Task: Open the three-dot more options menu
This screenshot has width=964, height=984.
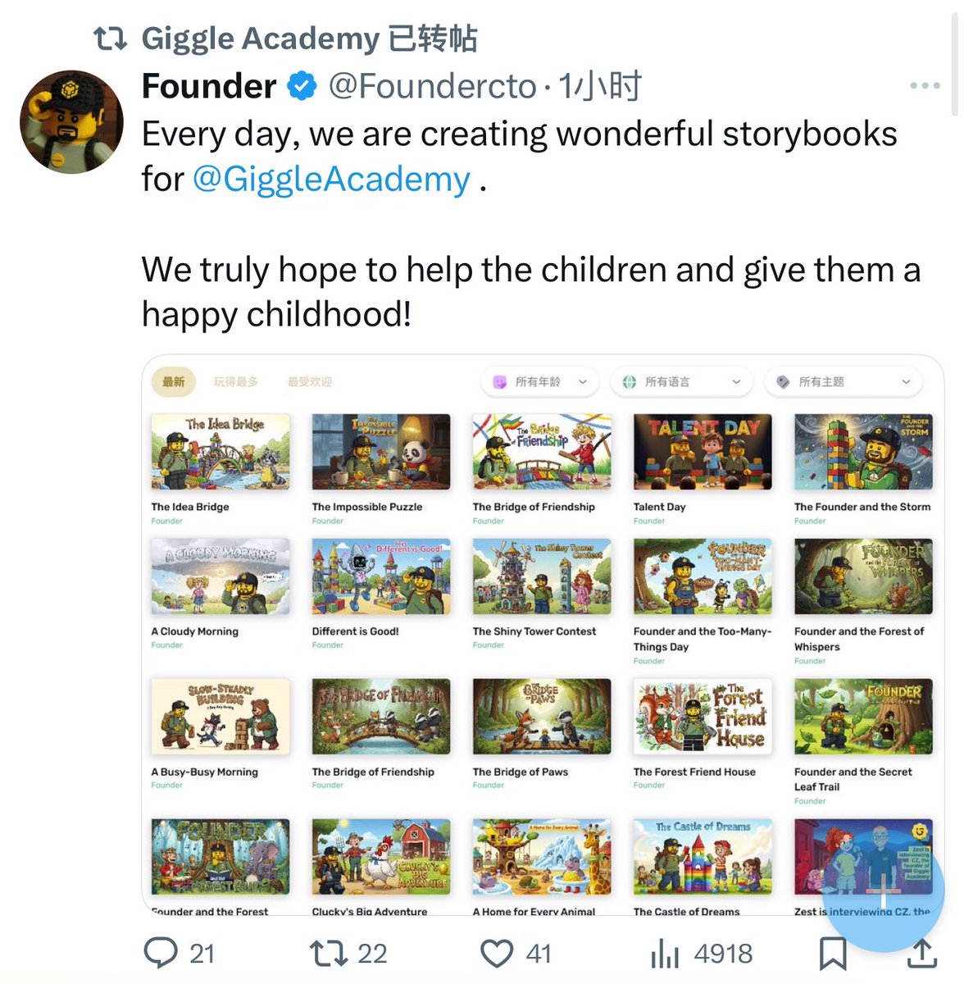Action: [x=925, y=85]
